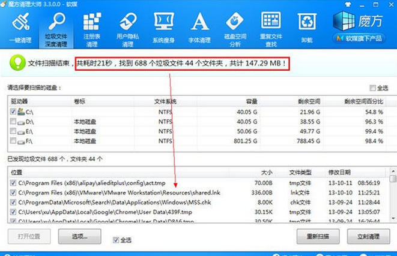Click the 软媒旗下产品 badge link
This screenshot has width=397, height=256.
click(359, 38)
